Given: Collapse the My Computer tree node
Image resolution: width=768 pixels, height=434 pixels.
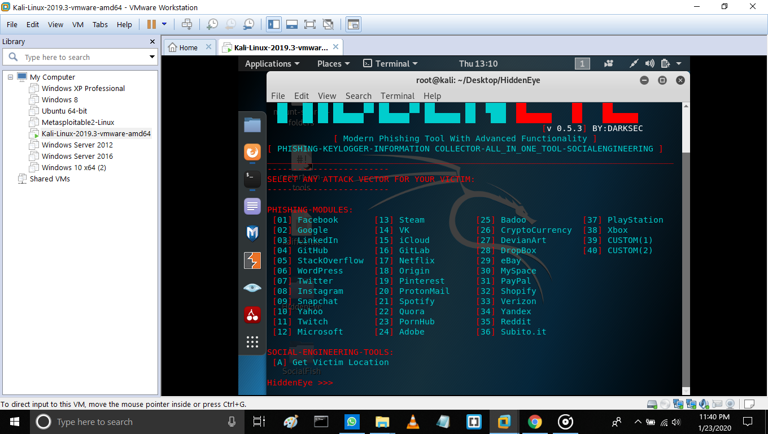Looking at the screenshot, I should pyautogui.click(x=10, y=77).
